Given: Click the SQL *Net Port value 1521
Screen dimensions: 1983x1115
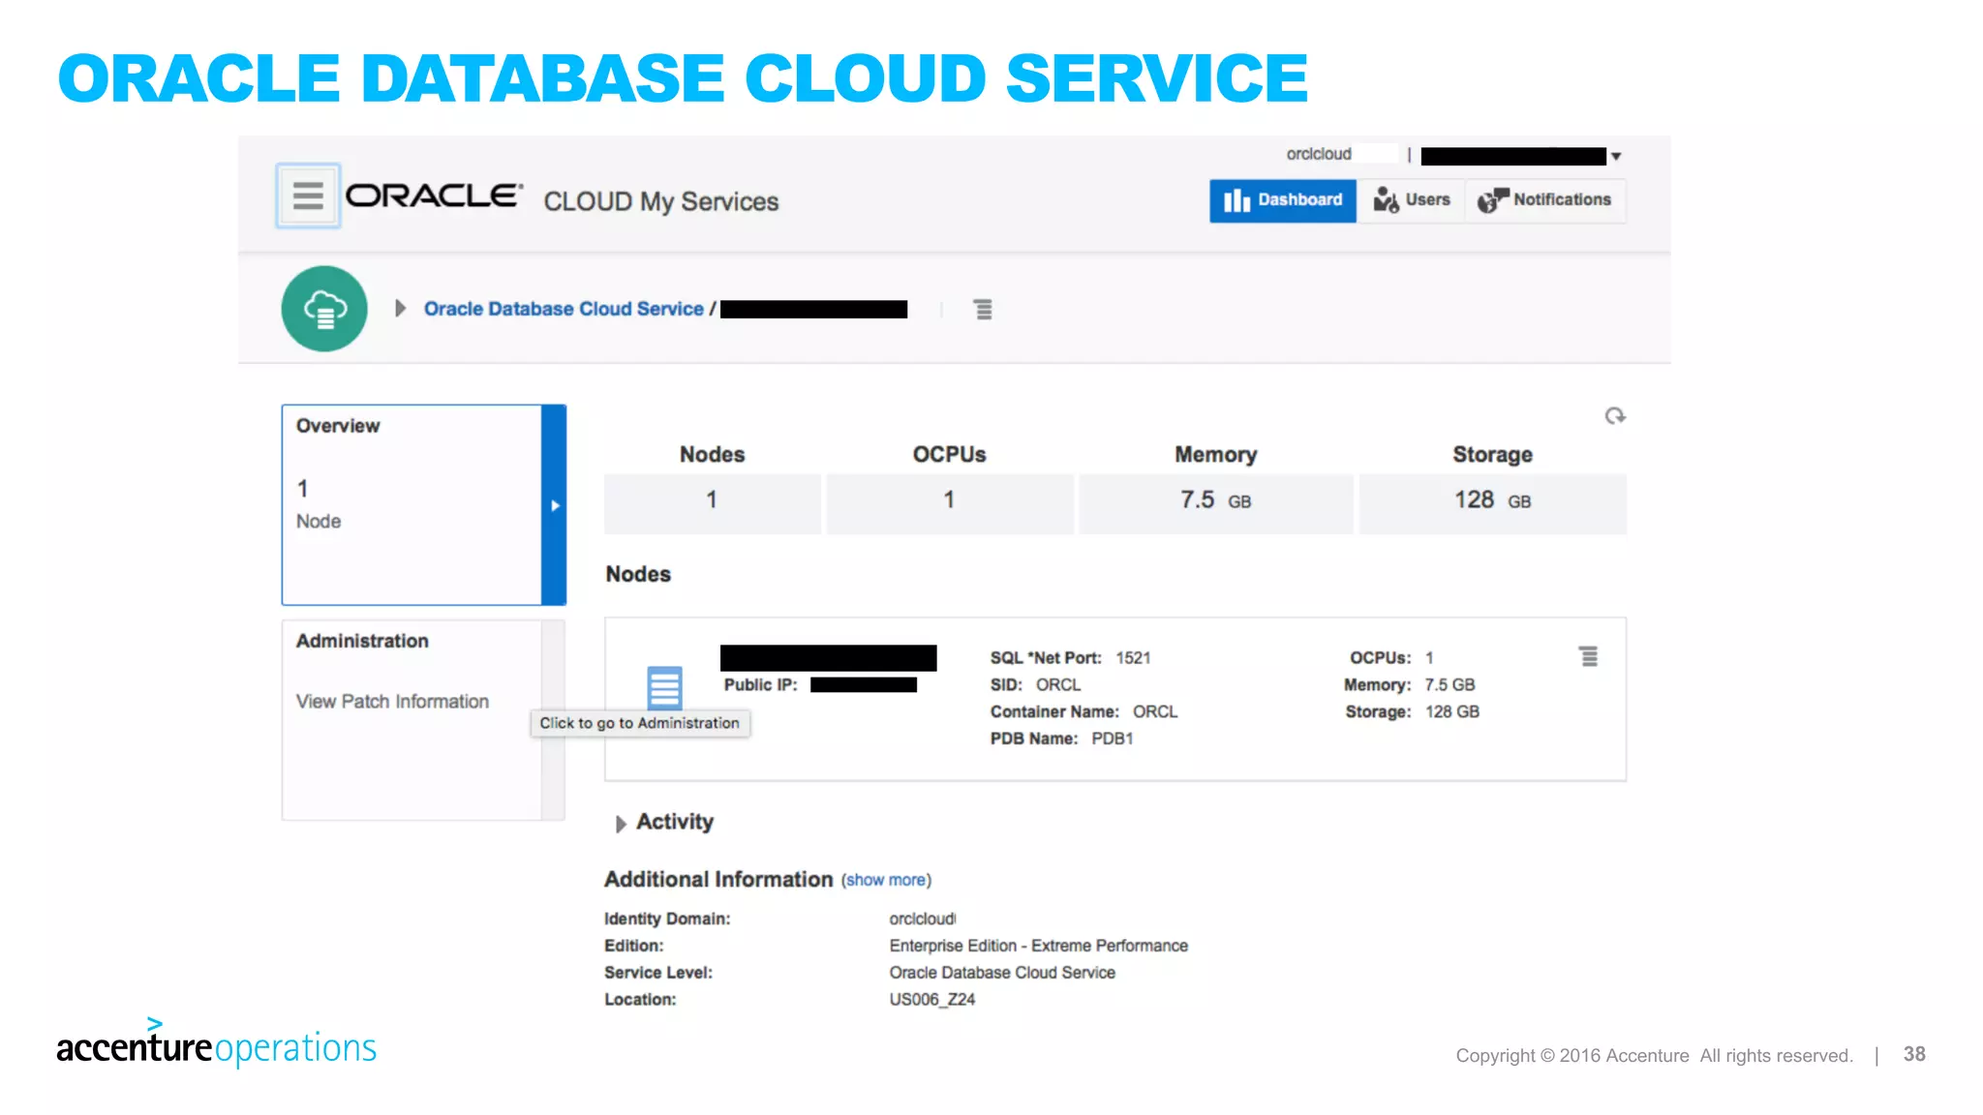Looking at the screenshot, I should tap(1133, 658).
